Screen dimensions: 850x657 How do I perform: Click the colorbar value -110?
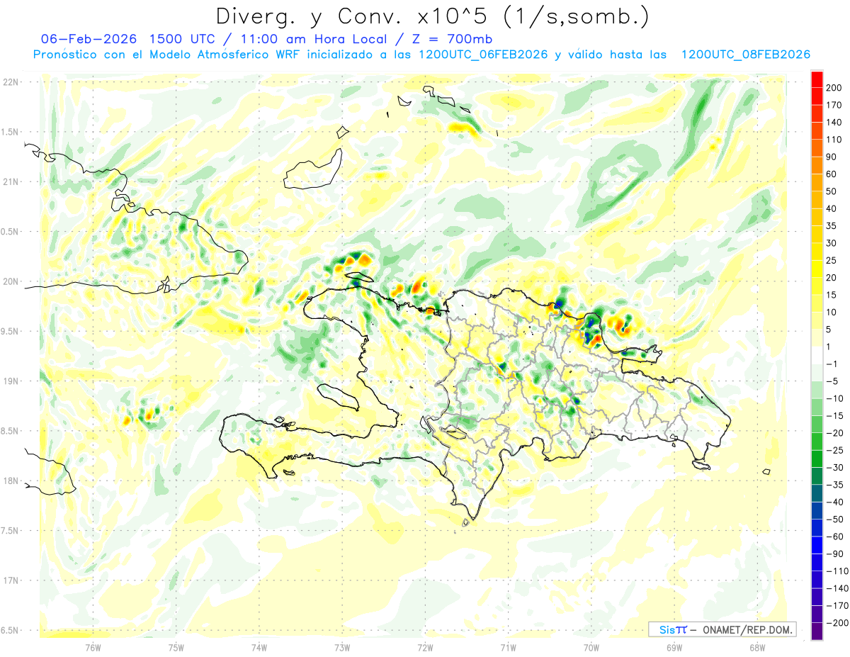[x=837, y=571]
